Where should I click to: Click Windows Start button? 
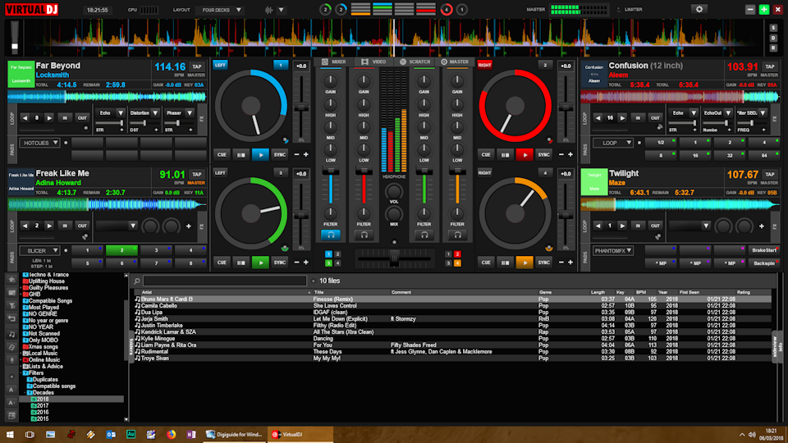[x=10, y=435]
